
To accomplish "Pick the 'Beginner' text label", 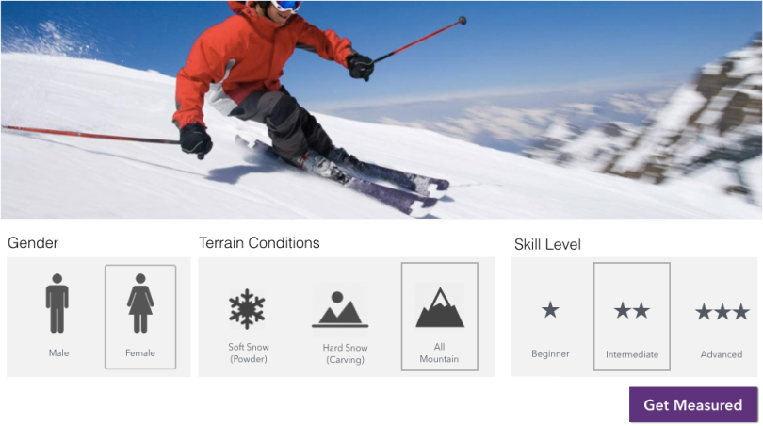I will click(x=550, y=354).
